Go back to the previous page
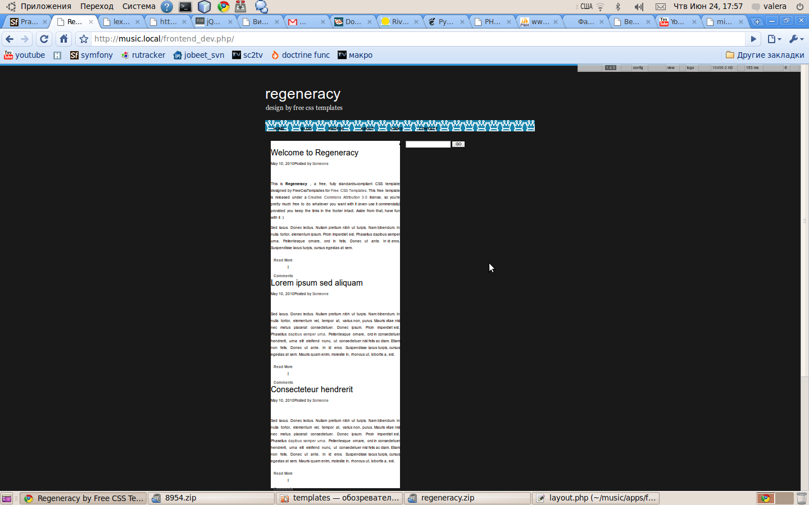 (x=10, y=39)
